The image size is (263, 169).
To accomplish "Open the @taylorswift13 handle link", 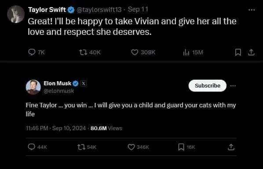I will point(99,10).
